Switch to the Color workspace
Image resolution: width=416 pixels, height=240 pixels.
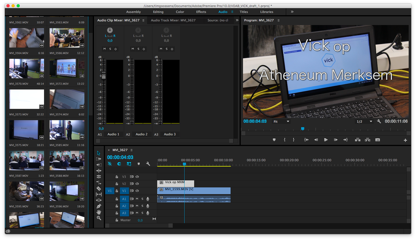180,12
